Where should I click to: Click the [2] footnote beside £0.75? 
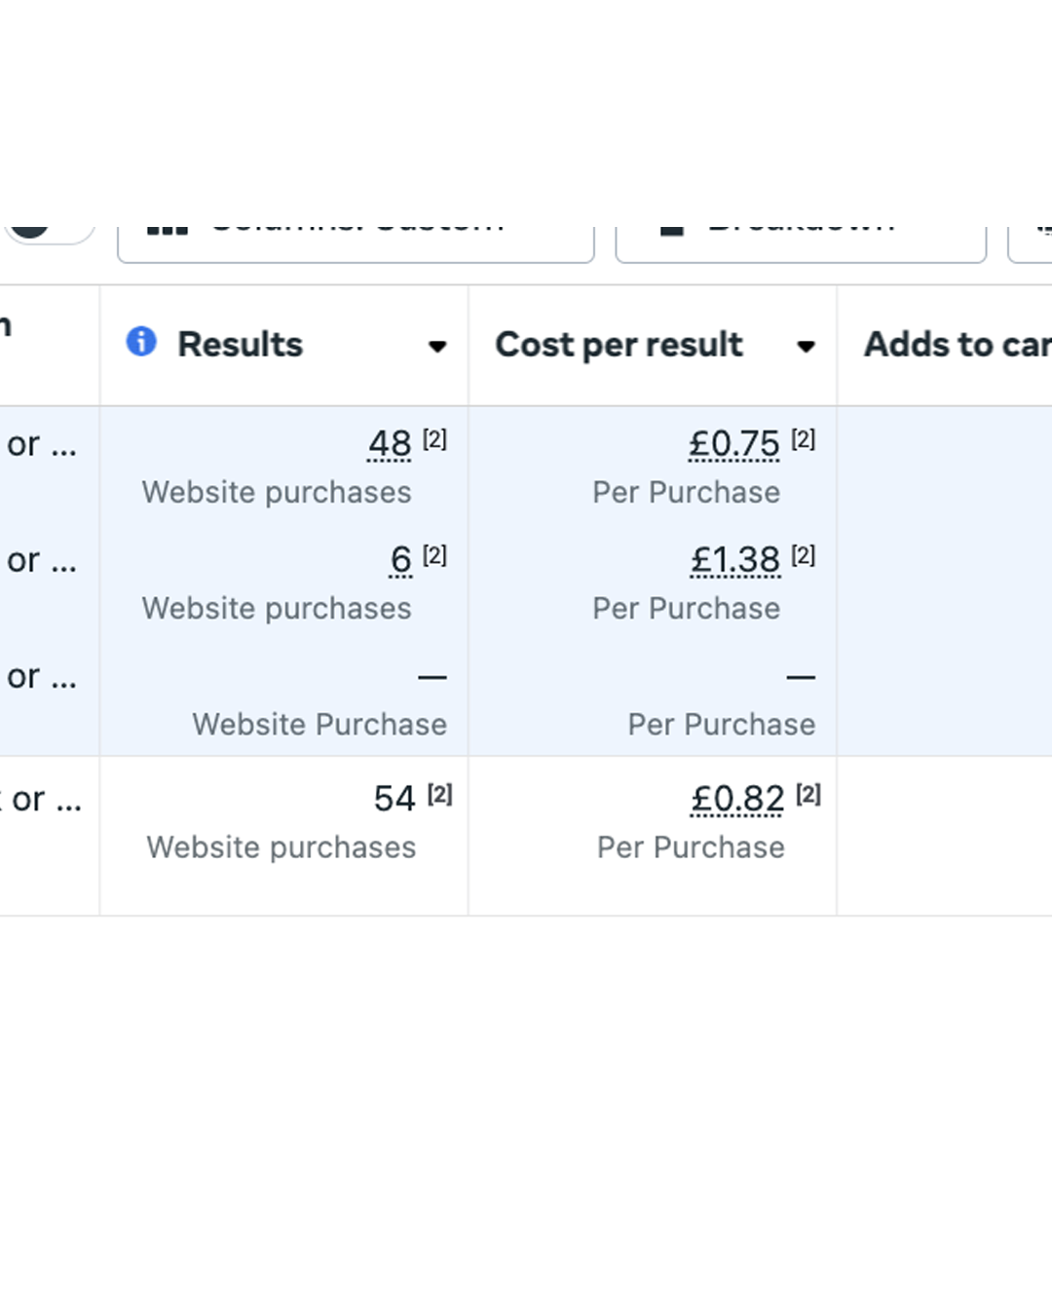(803, 439)
